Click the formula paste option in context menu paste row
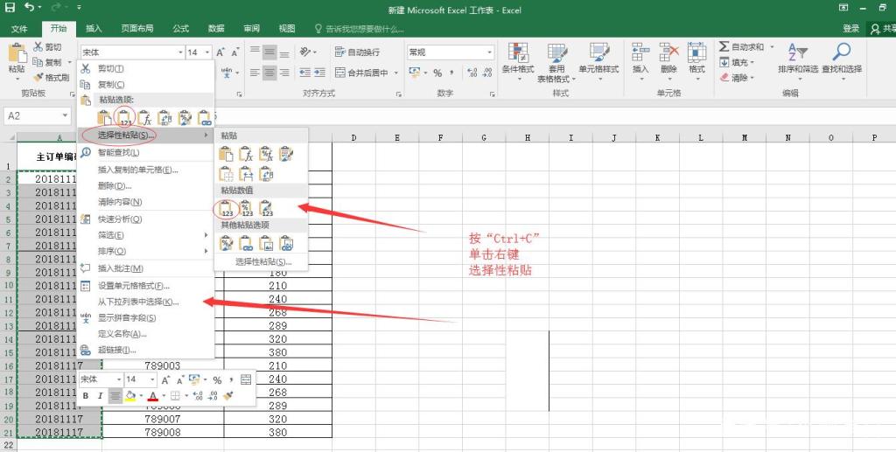 [144, 117]
